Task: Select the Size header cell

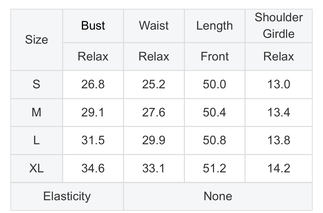Action: pos(36,40)
